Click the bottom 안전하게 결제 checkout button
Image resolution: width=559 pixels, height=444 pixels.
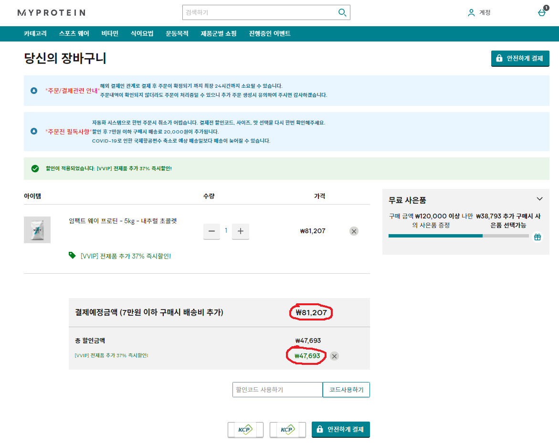click(341, 429)
